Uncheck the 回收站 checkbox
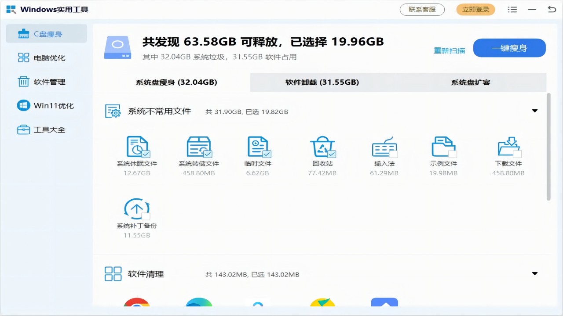This screenshot has height=316, width=563. click(x=332, y=154)
